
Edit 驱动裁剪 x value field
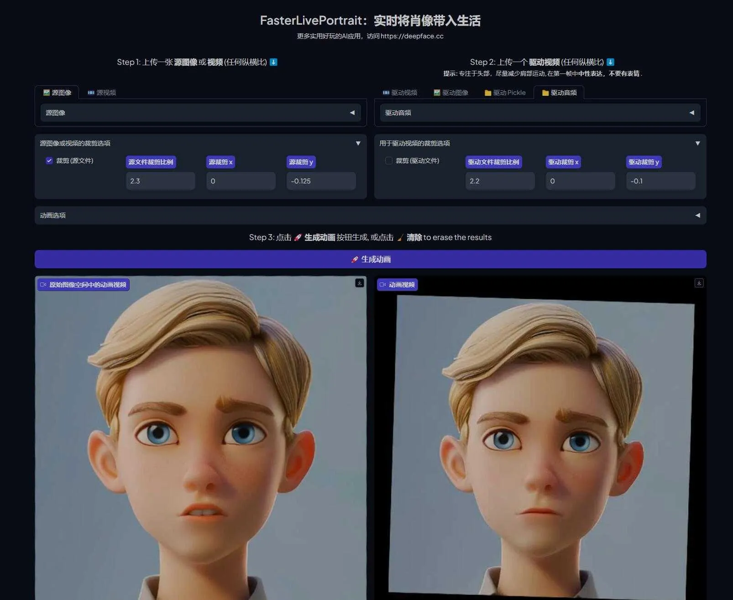pos(581,181)
